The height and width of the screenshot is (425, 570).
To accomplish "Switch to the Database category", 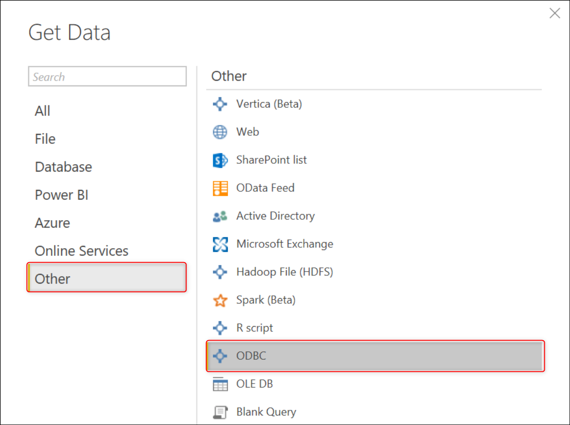I will (x=63, y=167).
